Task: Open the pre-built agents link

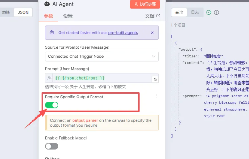Action: pyautogui.click(x=123, y=32)
